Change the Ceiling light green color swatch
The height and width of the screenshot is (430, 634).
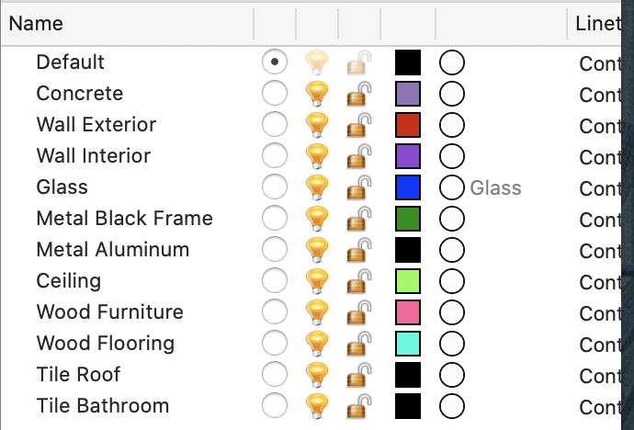(x=408, y=281)
